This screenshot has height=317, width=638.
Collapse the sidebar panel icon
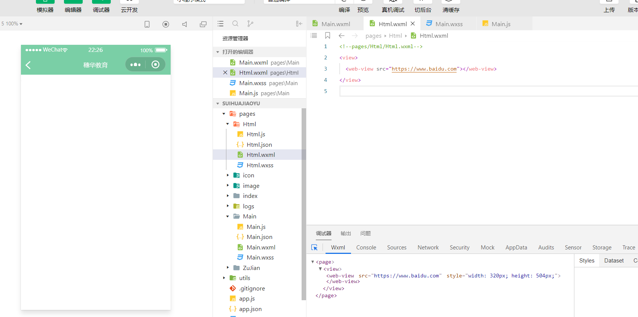(x=299, y=24)
